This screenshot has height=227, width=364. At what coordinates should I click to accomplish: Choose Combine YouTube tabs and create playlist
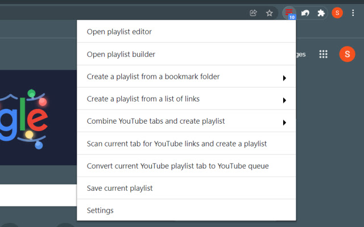tap(187, 121)
